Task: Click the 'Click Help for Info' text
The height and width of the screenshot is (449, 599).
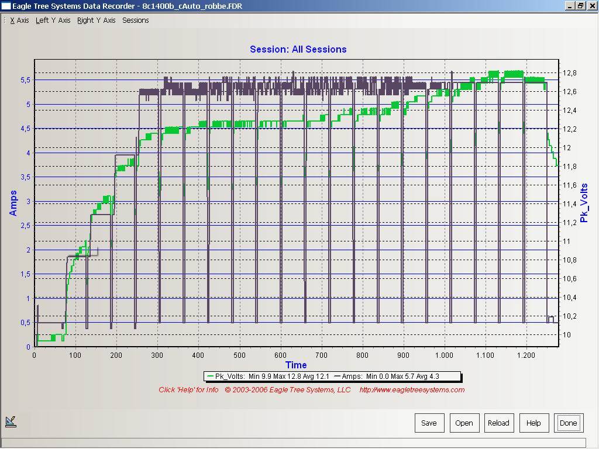Action: tap(188, 390)
